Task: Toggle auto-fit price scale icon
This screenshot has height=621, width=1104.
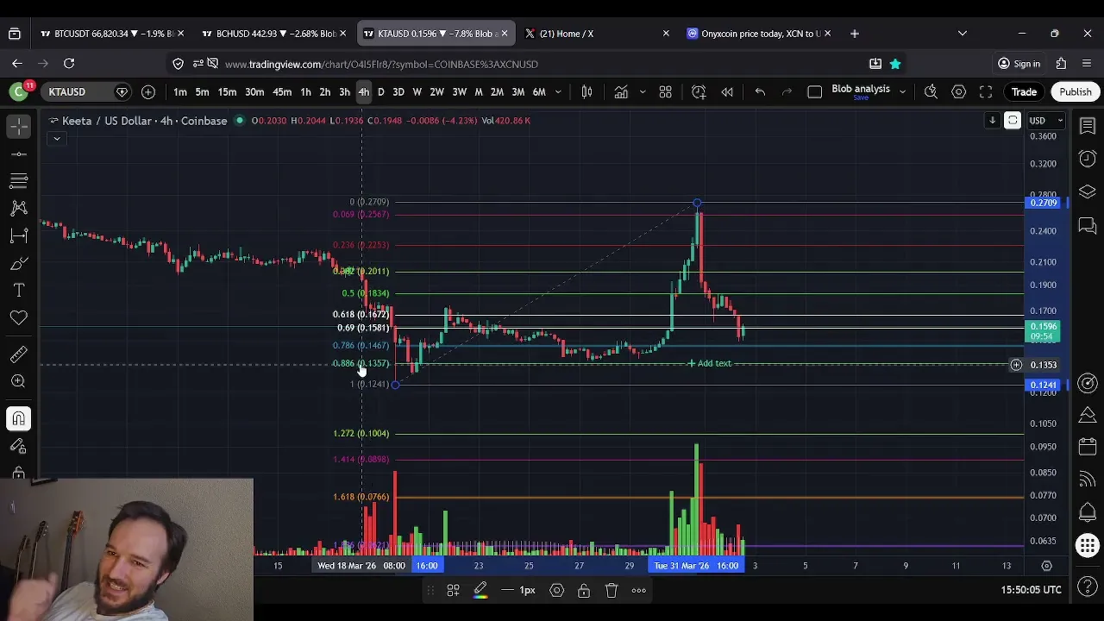Action: pos(1013,121)
